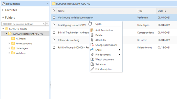The height and width of the screenshot is (99, 177).
Task: Click the Edit description pencil icon
Action: 92,69
